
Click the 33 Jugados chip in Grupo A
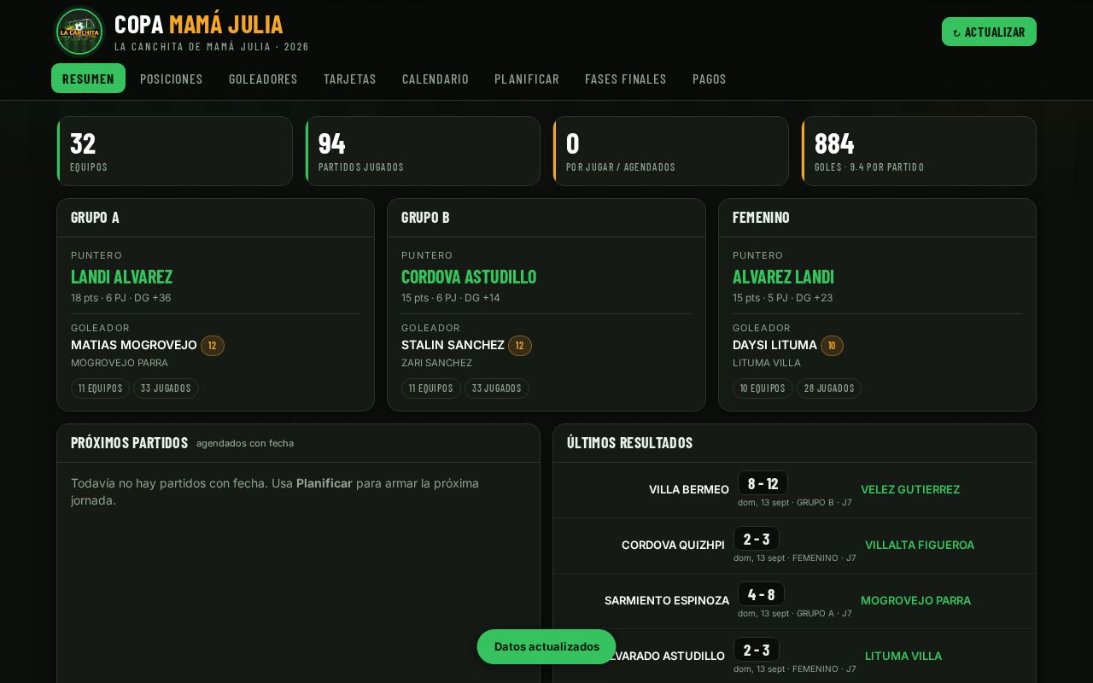pos(166,388)
